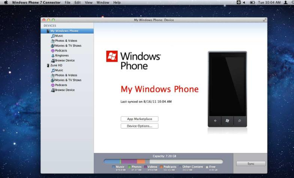Click the green Photos legend swatch

(x=129, y=167)
